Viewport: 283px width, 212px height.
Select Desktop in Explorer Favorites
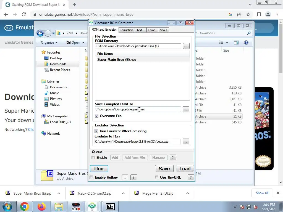(x=56, y=58)
